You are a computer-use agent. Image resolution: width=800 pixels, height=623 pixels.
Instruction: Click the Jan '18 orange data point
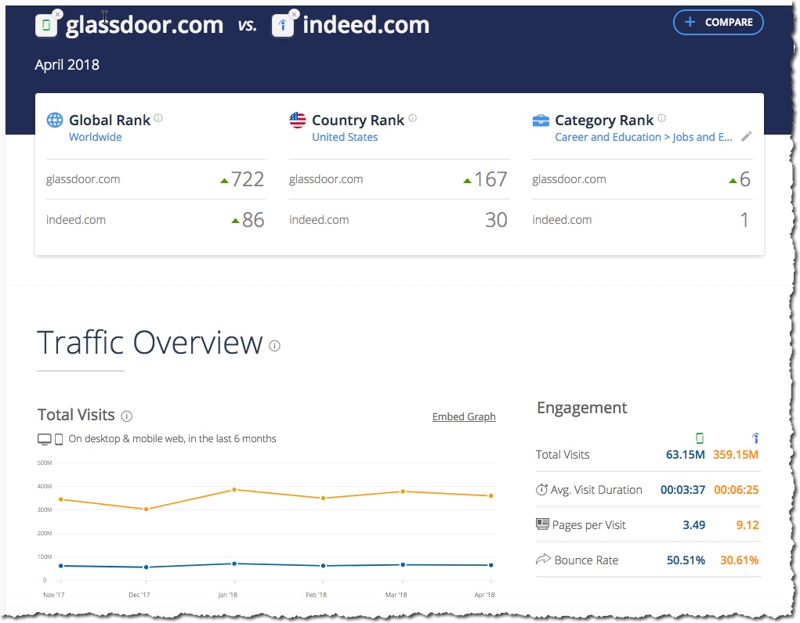(234, 490)
